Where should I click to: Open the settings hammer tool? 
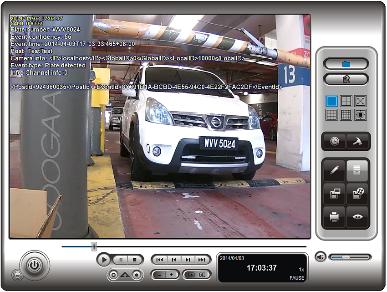click(x=357, y=141)
